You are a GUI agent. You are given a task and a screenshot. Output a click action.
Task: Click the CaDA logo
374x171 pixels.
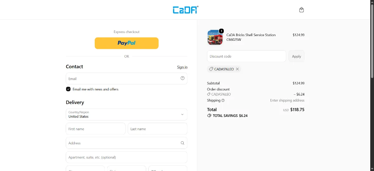(x=186, y=10)
